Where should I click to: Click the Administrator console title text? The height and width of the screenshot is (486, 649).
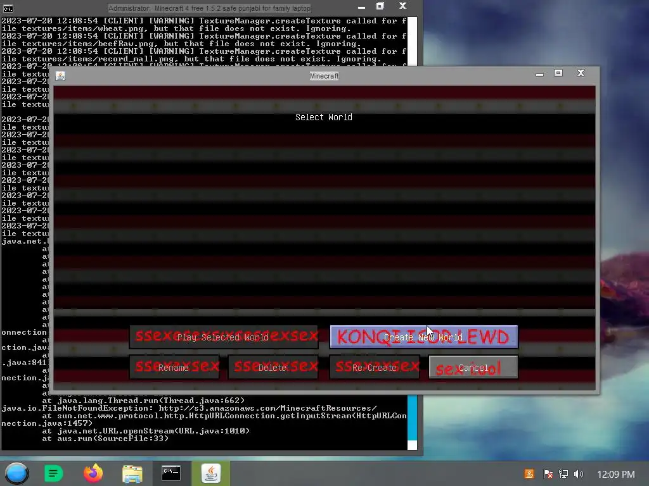[209, 8]
